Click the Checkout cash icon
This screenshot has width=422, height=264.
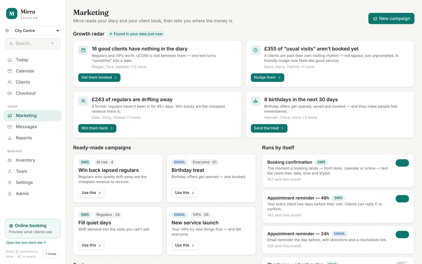click(x=10, y=93)
